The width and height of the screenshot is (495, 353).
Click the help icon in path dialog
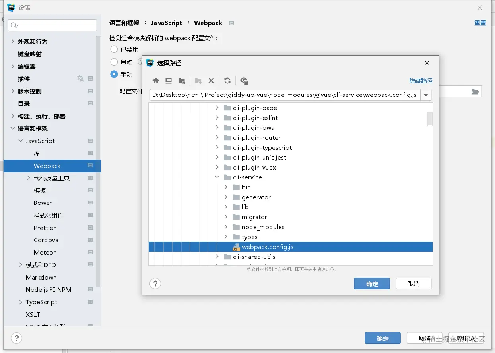(x=155, y=284)
